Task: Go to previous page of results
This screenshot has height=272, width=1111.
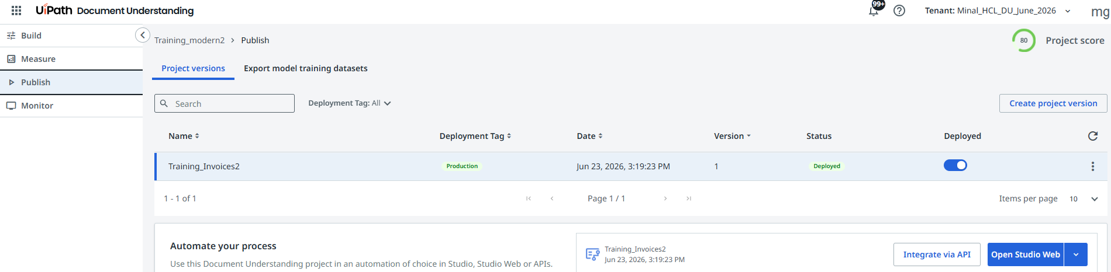Action: 552,198
